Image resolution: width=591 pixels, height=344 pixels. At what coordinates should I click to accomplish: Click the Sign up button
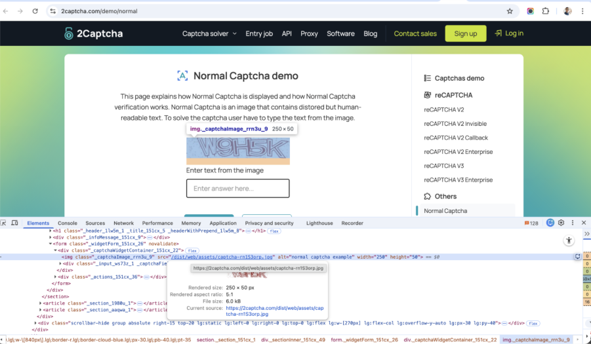point(466,33)
